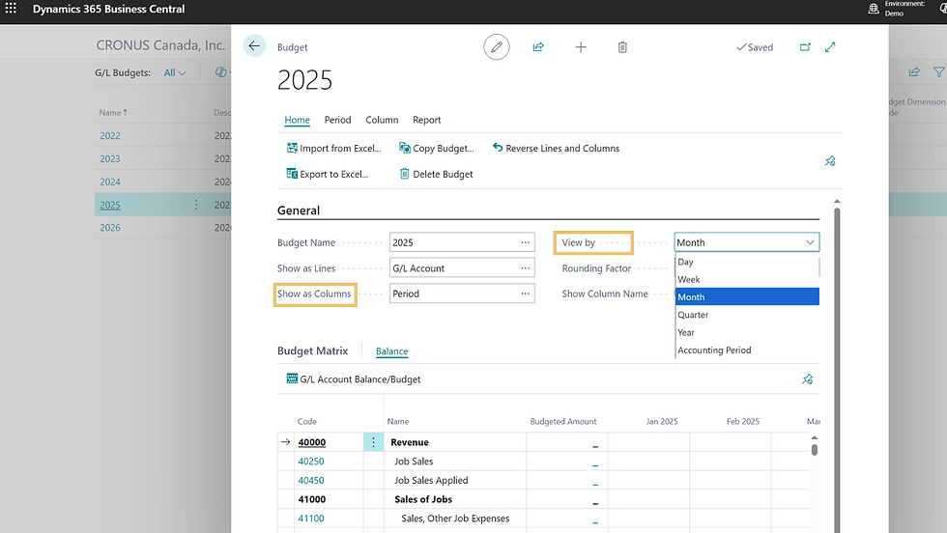Select Month option in View by list
Image resolution: width=947 pixels, height=533 pixels.
pyautogui.click(x=746, y=296)
